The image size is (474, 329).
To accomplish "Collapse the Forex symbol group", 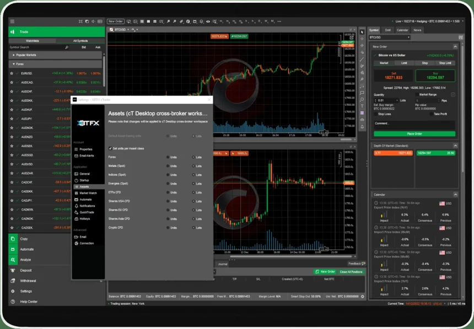I will click(x=14, y=64).
